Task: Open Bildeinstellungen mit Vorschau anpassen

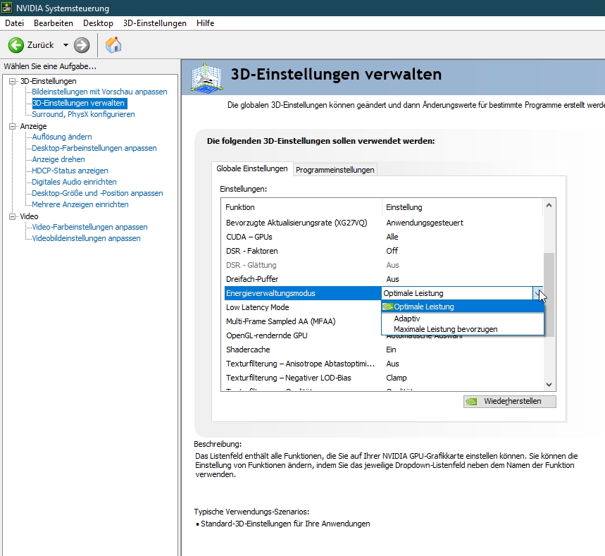Action: pyautogui.click(x=99, y=92)
